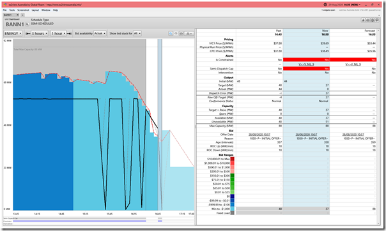The height and width of the screenshot is (231, 386).
Task: Jump to the end of the time range
Action: point(69,33)
